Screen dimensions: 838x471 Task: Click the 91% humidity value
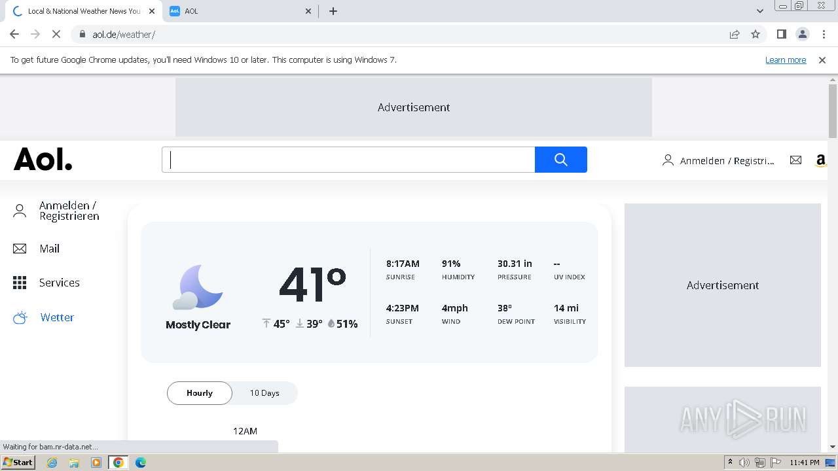pos(451,264)
